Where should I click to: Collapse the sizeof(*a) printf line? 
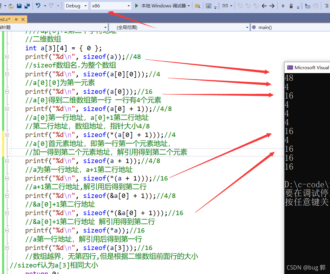7,231
